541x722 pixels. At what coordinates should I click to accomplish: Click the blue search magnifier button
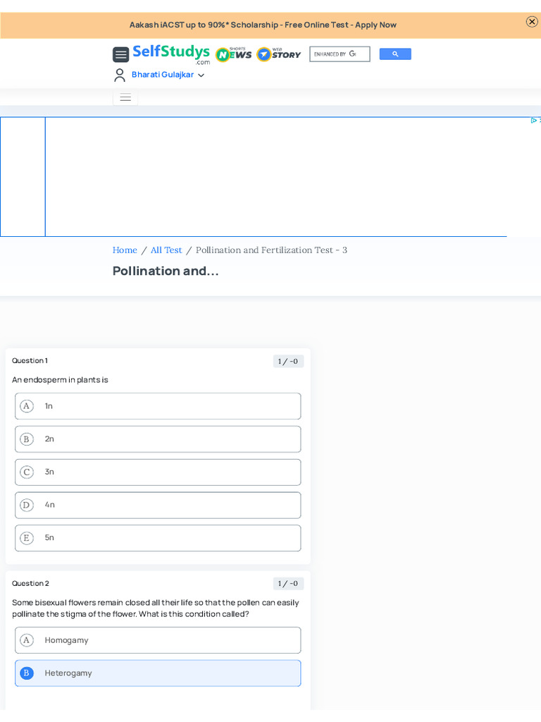395,54
